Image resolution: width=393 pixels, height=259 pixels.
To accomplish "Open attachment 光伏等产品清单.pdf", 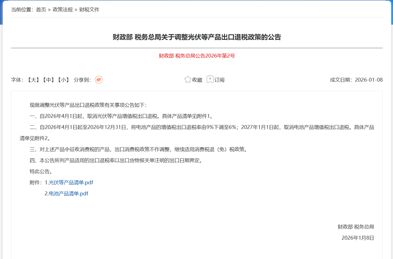I will pos(70,182).
